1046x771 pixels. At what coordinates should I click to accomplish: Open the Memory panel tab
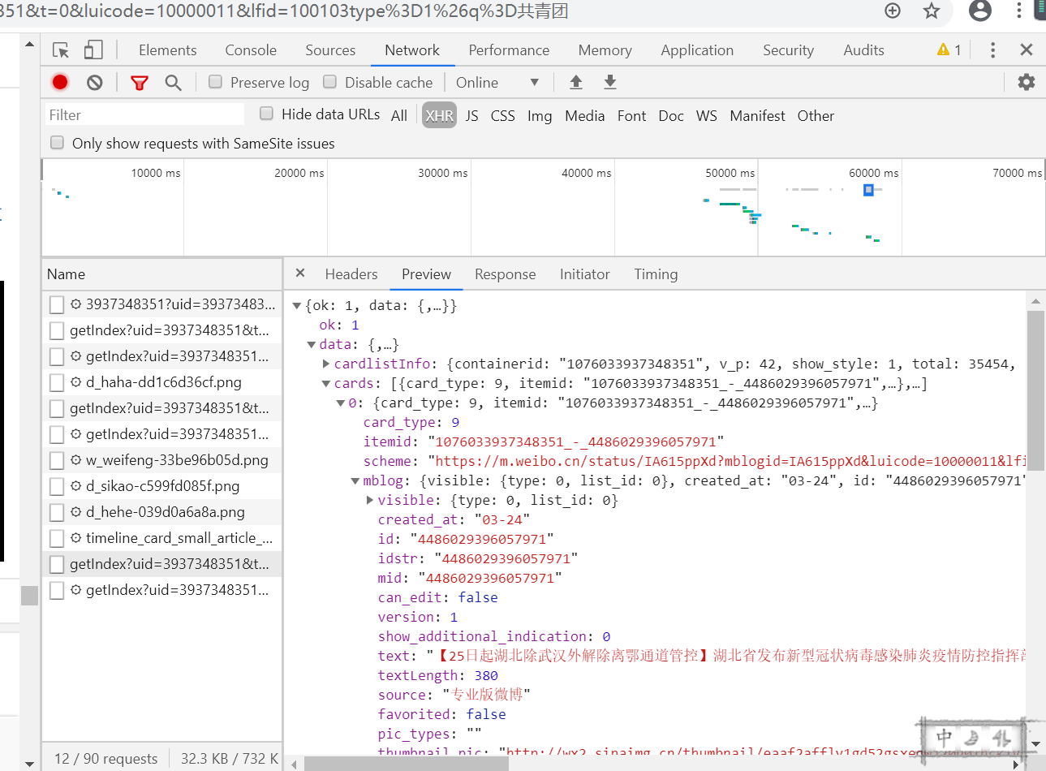[x=605, y=50]
